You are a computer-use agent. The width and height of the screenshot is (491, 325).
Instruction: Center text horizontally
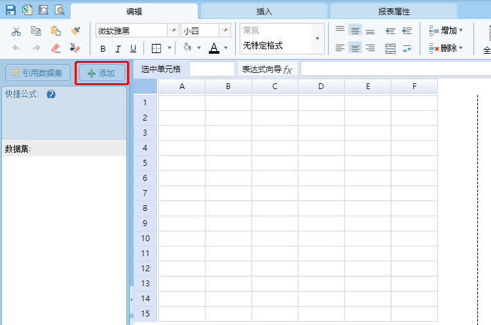(x=355, y=48)
